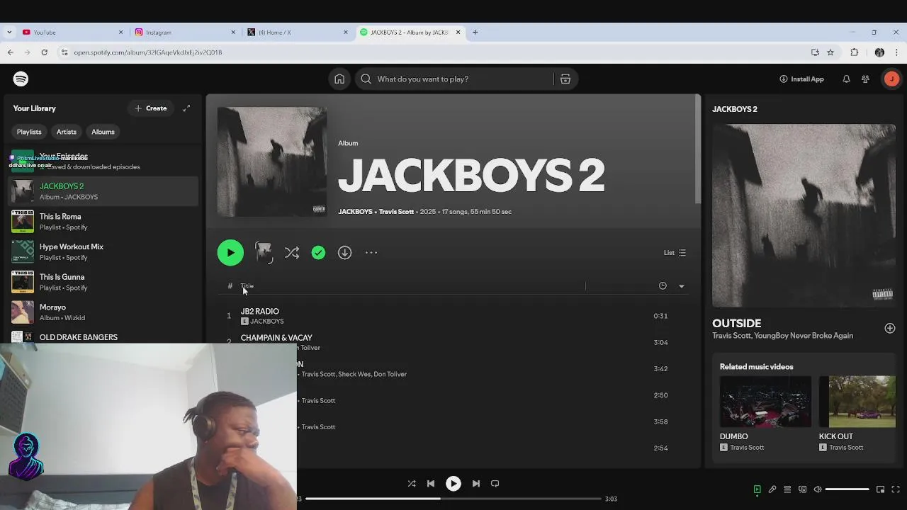This screenshot has height=510, width=907.
Task: Open the column options dropdown arrow
Action: tap(682, 286)
